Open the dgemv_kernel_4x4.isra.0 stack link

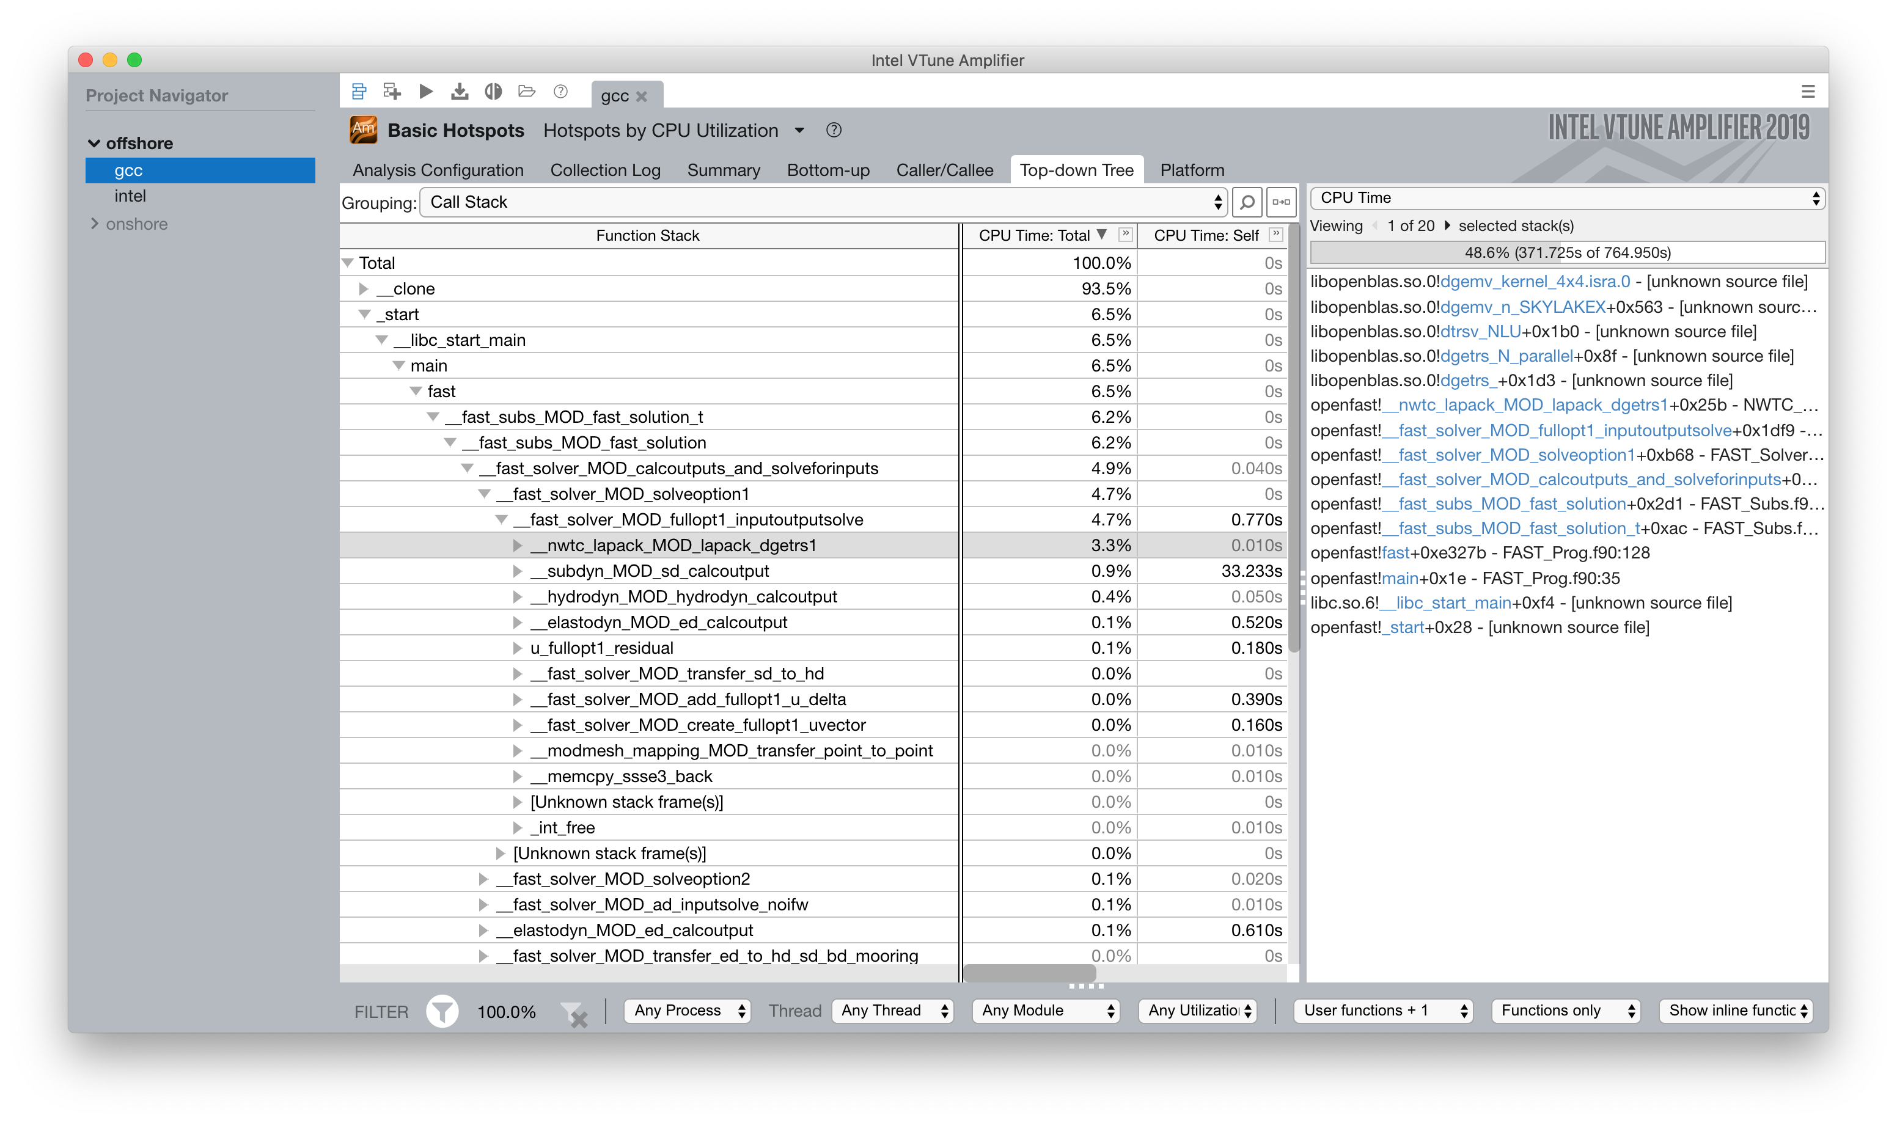[1535, 282]
